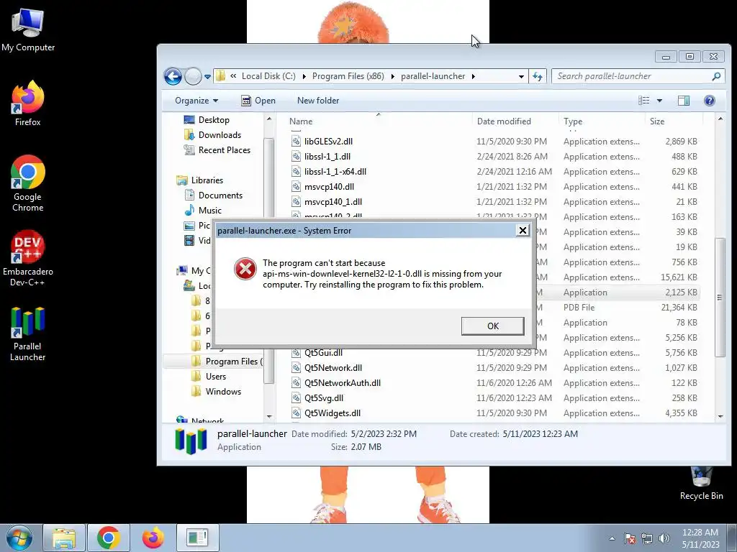Open the Google Chrome desktop shortcut

tap(28, 183)
